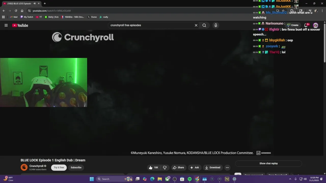Click the Try it free button
Image resolution: width=326 pixels, height=183 pixels.
point(59,167)
